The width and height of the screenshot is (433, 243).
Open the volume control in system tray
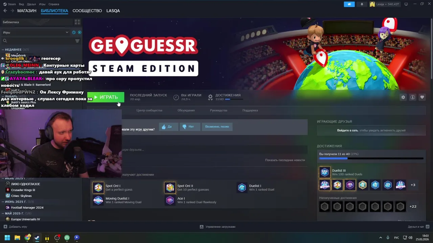click(411, 238)
